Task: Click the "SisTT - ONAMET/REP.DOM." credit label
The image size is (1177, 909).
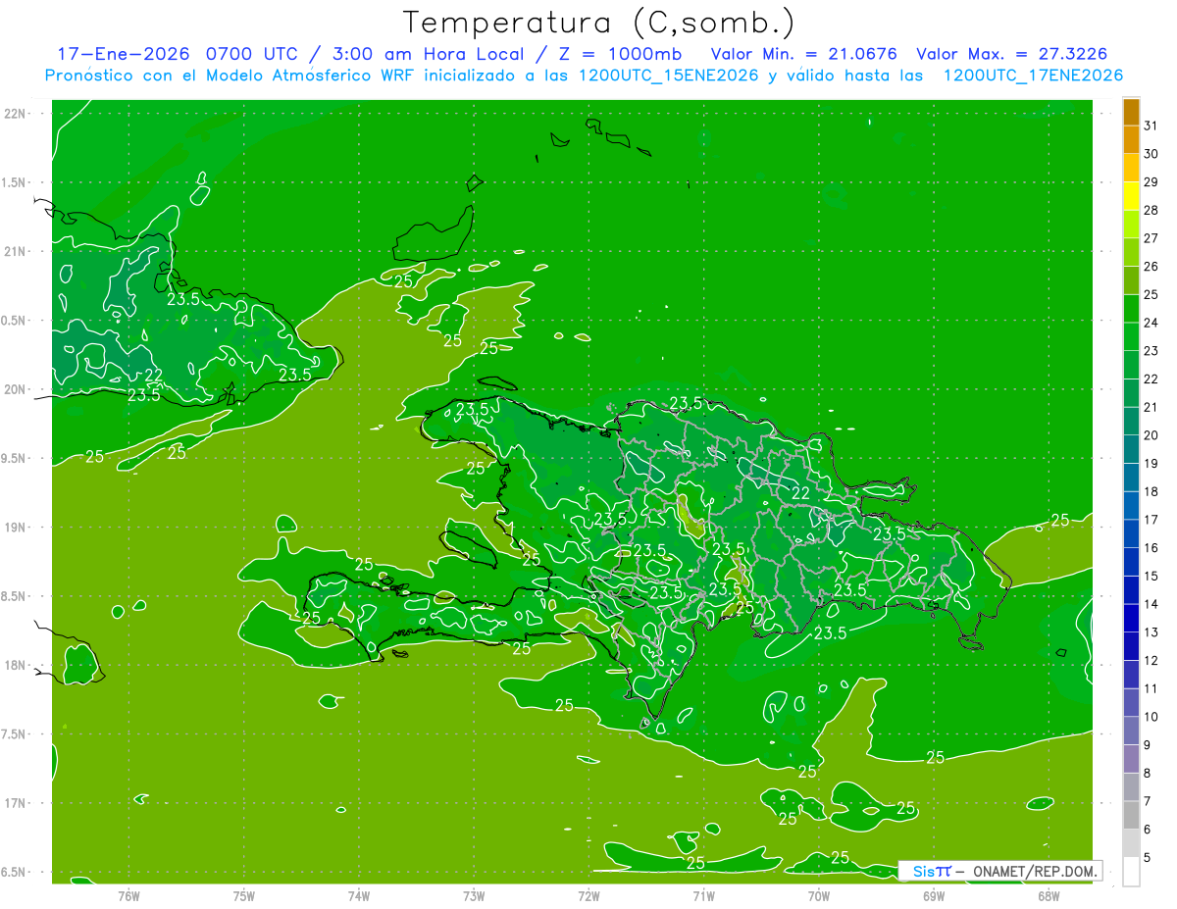Action: [x=999, y=871]
